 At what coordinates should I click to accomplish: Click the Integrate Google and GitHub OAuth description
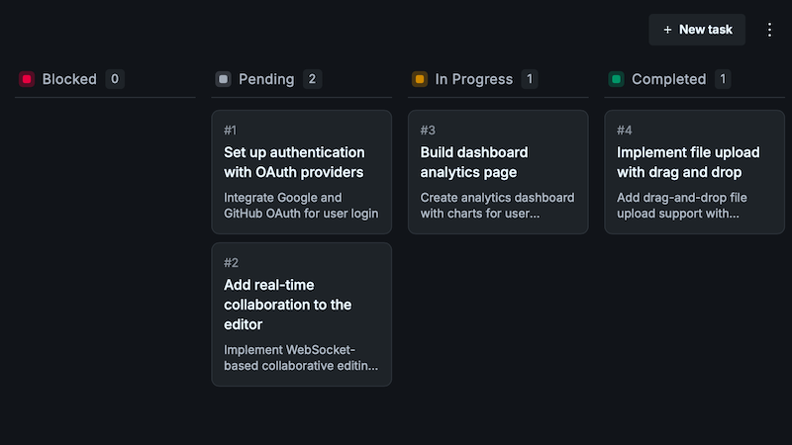pyautogui.click(x=301, y=205)
